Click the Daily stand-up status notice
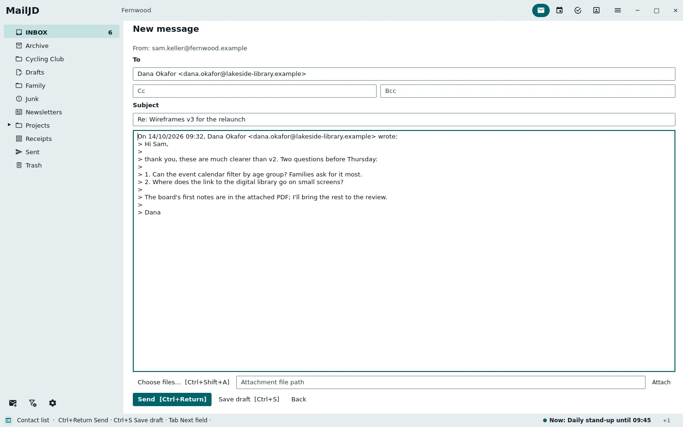The width and height of the screenshot is (683, 427). point(597,420)
